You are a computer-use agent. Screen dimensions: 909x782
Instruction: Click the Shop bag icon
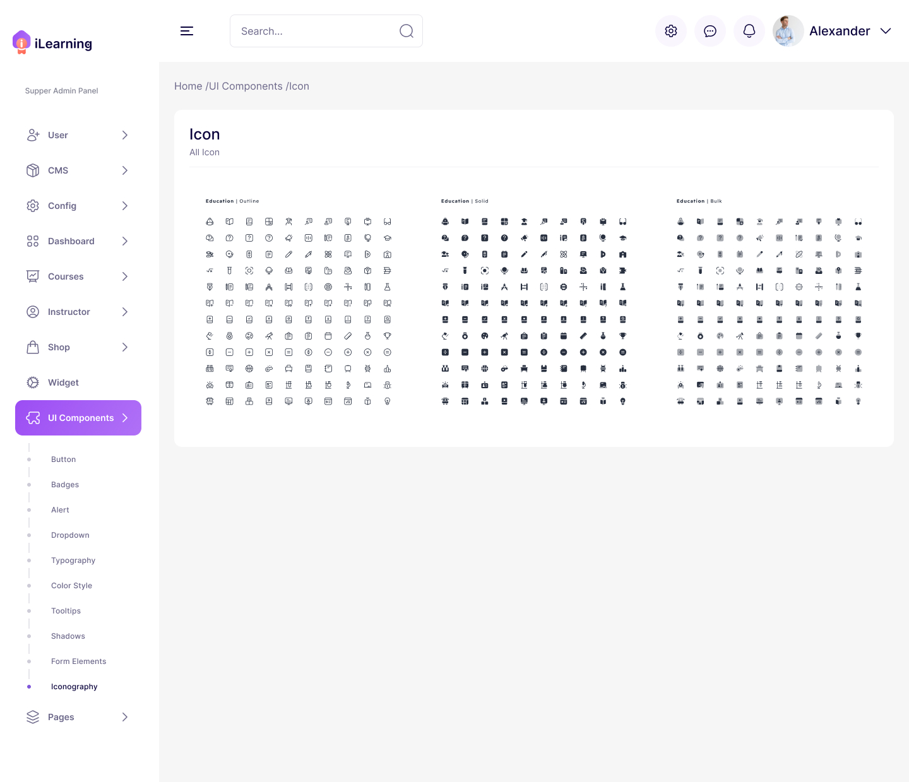(33, 347)
